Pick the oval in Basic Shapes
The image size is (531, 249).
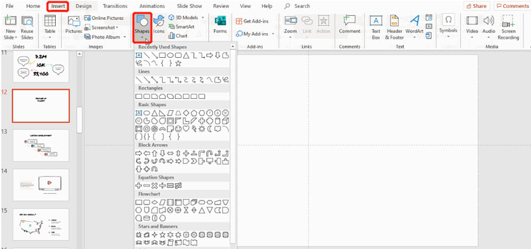click(x=147, y=113)
